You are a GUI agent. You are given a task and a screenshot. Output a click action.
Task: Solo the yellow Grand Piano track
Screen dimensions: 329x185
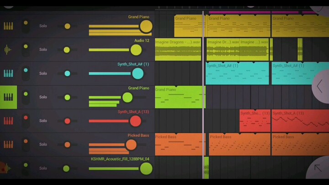(43, 26)
